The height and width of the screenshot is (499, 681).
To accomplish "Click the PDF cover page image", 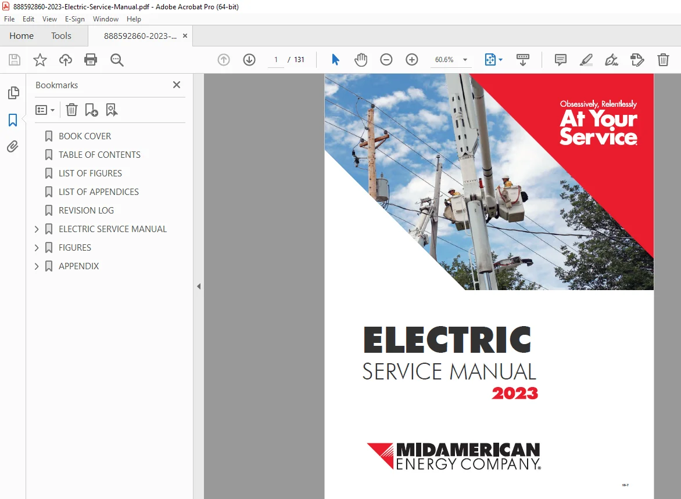I will pyautogui.click(x=489, y=286).
